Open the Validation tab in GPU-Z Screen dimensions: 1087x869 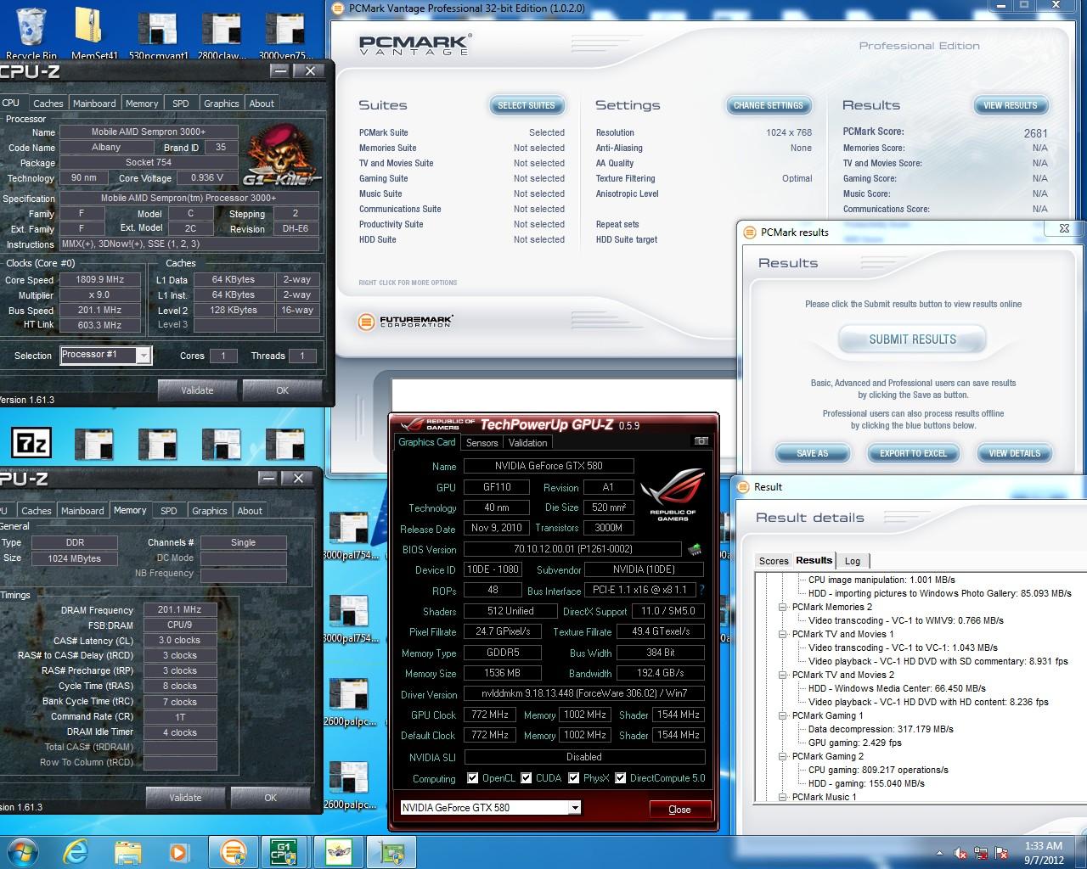coord(527,443)
